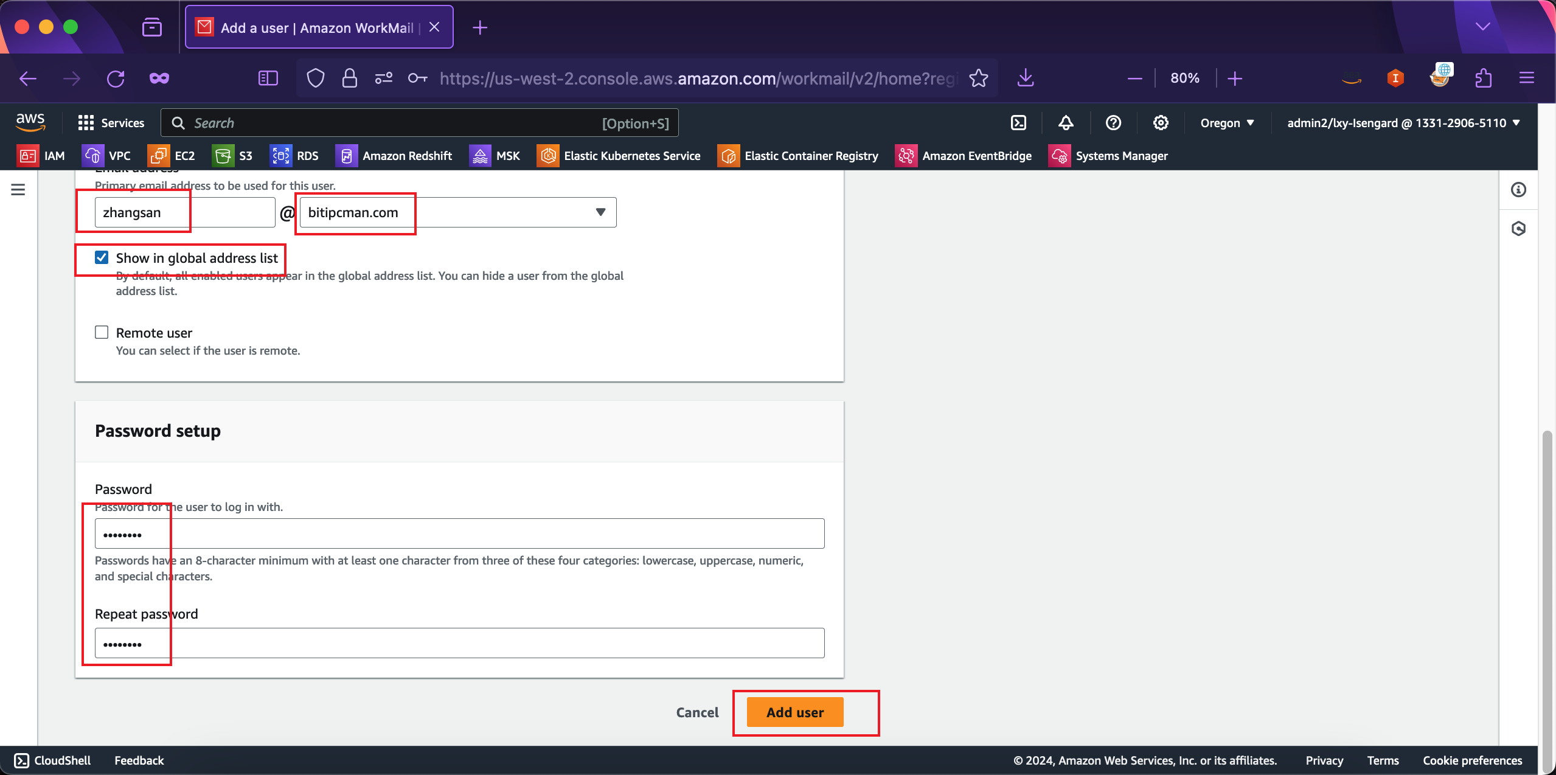Screen dimensions: 1556x775
Task: Open the MSK favorite shortcut
Action: click(495, 156)
